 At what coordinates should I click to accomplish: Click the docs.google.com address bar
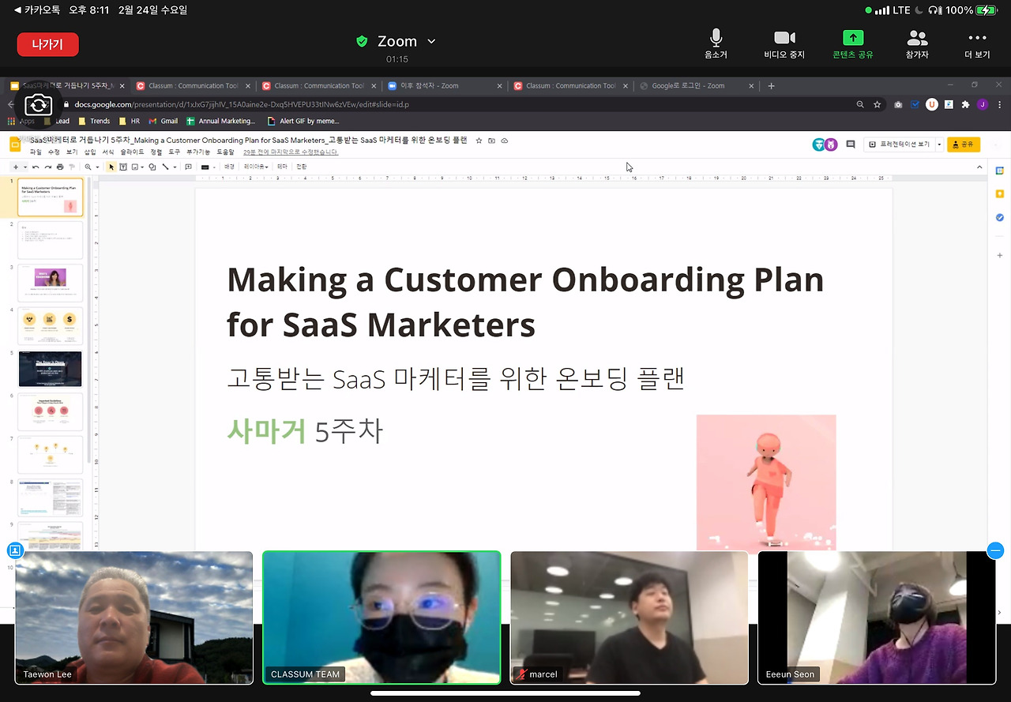point(458,104)
